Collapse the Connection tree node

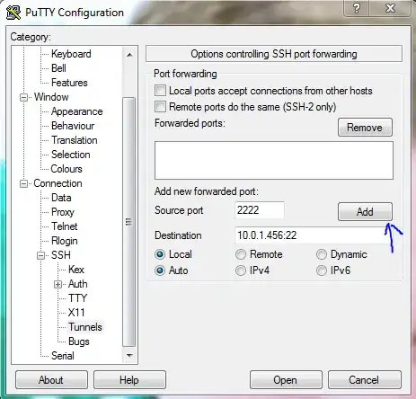(23, 183)
